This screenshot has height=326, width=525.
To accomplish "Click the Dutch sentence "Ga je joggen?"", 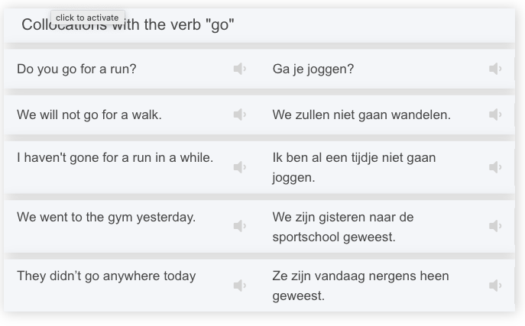I will tap(313, 69).
